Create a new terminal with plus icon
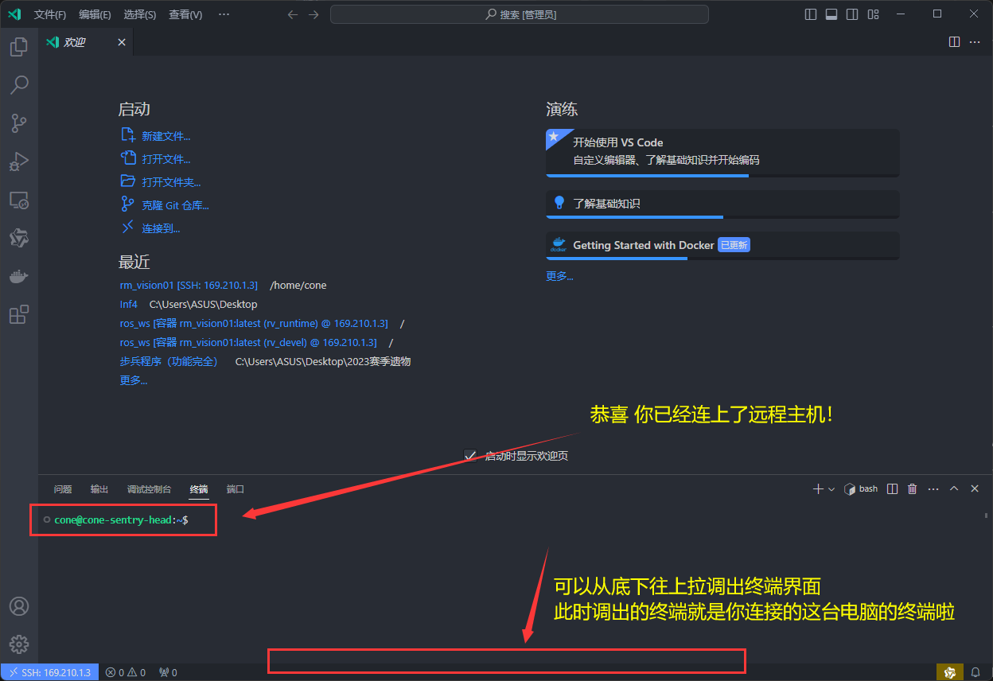The image size is (993, 681). 818,488
